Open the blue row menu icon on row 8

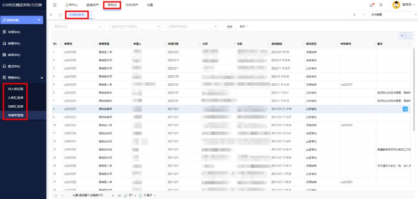(405, 109)
